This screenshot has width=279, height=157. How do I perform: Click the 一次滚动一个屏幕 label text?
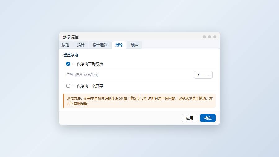click(88, 86)
